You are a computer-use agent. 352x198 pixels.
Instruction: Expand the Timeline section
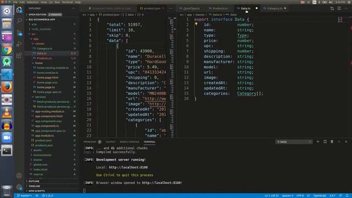coord(34,186)
